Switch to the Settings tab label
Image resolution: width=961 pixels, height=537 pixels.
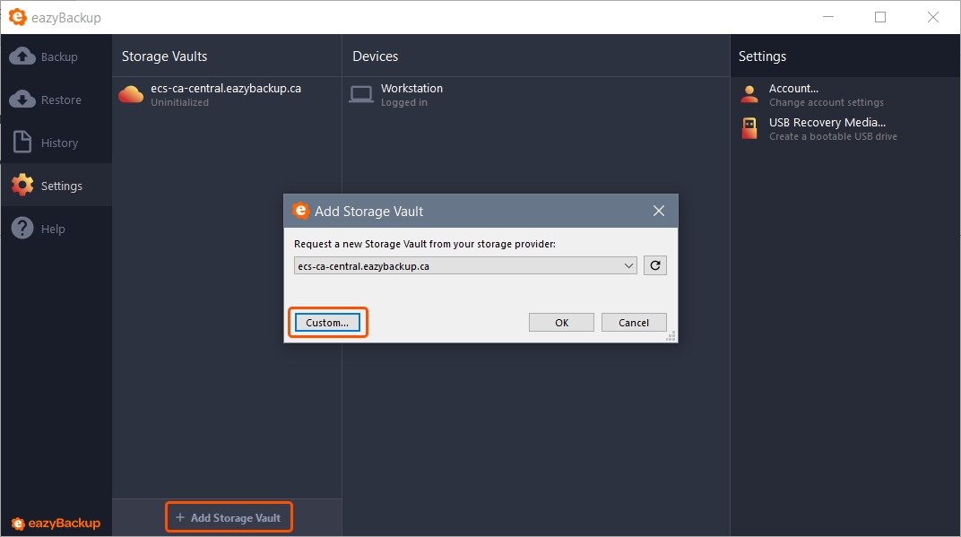[x=61, y=186]
